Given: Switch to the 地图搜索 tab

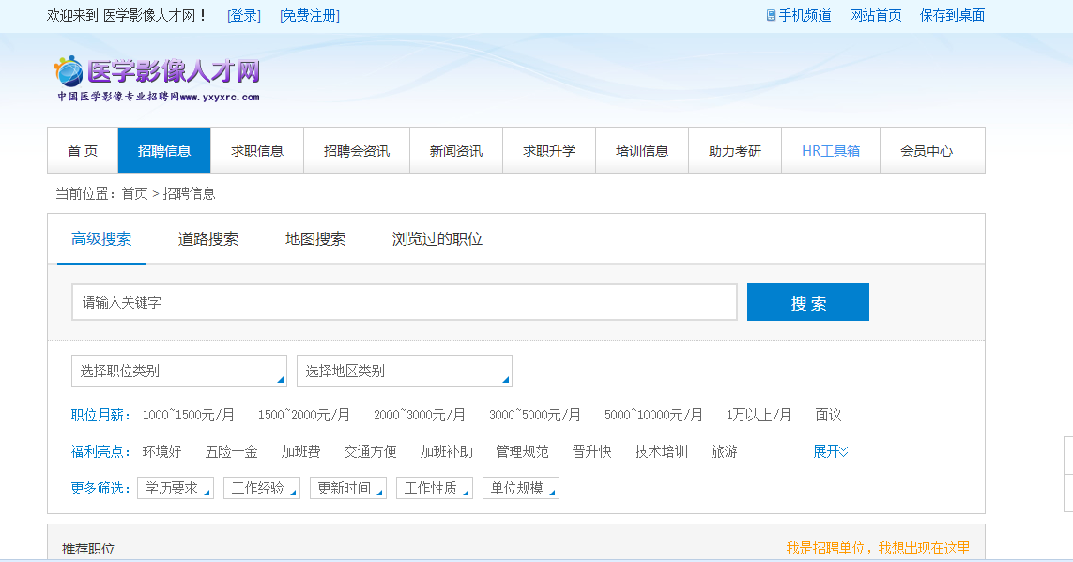Looking at the screenshot, I should 314,238.
